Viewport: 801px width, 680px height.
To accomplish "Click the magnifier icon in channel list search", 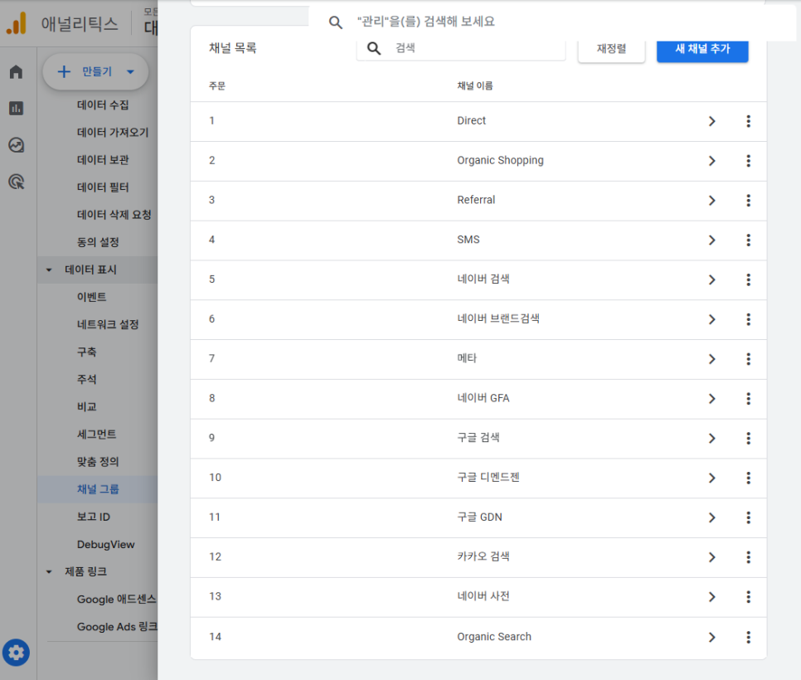I will pyautogui.click(x=374, y=49).
